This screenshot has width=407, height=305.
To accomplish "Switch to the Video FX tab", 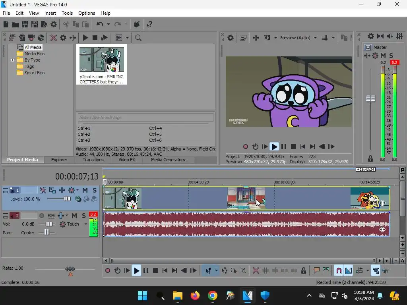I will tap(127, 160).
